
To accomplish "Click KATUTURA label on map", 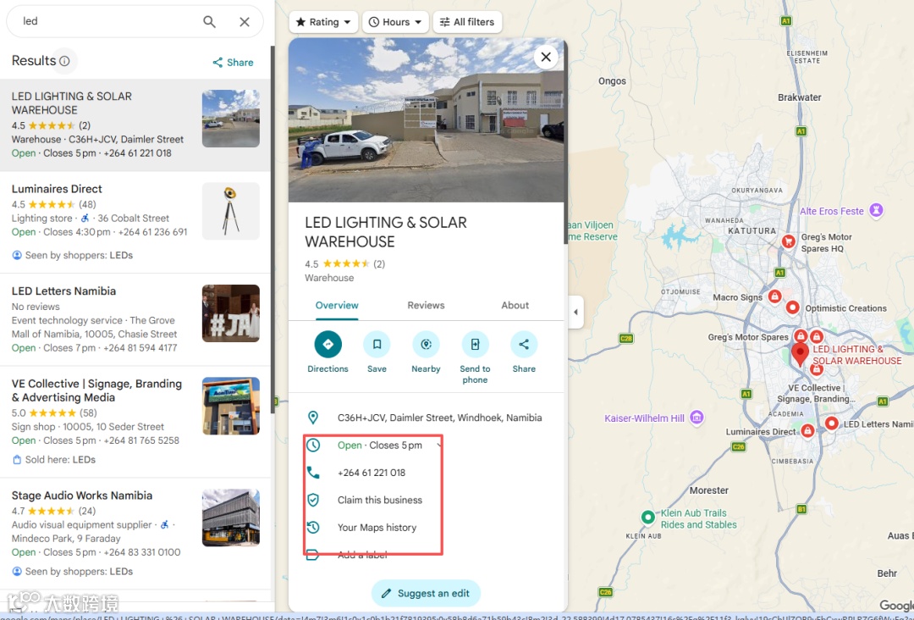I will point(752,231).
